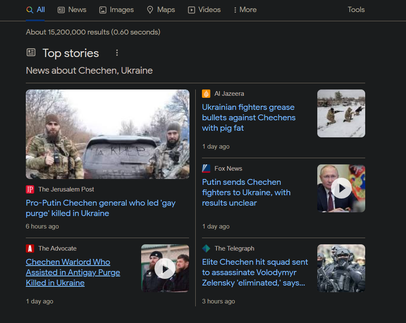Open the Pro-Putin Chechen general article link
Viewport: 406px width, 323px height.
[x=100, y=208]
